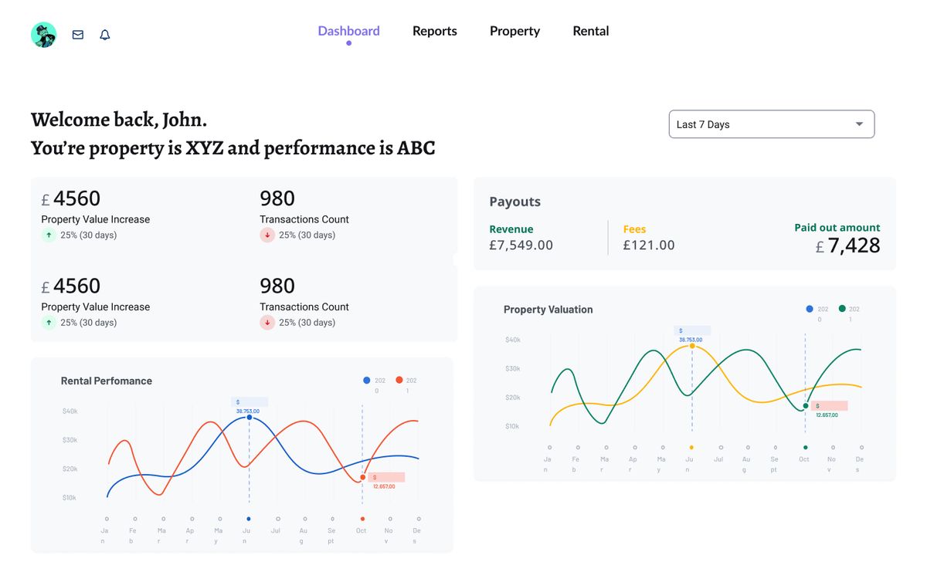Click the Rental Perfomance chart title
927x579 pixels.
pyautogui.click(x=107, y=381)
